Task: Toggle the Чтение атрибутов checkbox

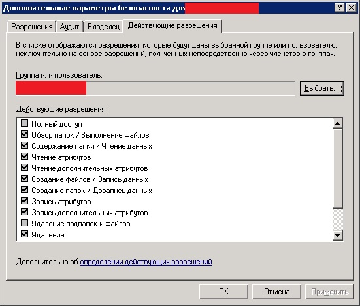Action: point(24,157)
